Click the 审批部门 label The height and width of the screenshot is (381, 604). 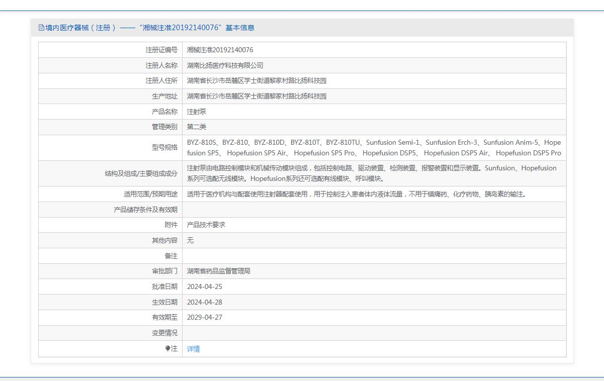[x=164, y=271]
